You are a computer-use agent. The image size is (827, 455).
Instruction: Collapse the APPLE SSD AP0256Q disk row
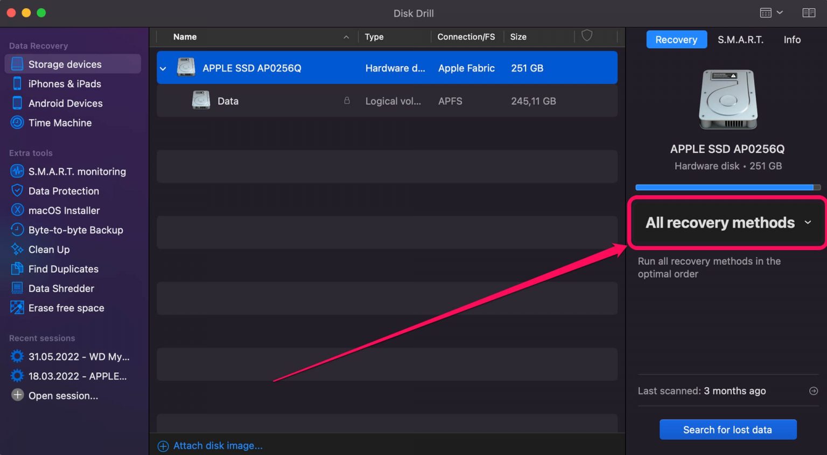point(163,68)
